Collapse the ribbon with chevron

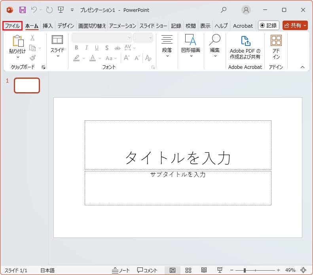pos(303,67)
